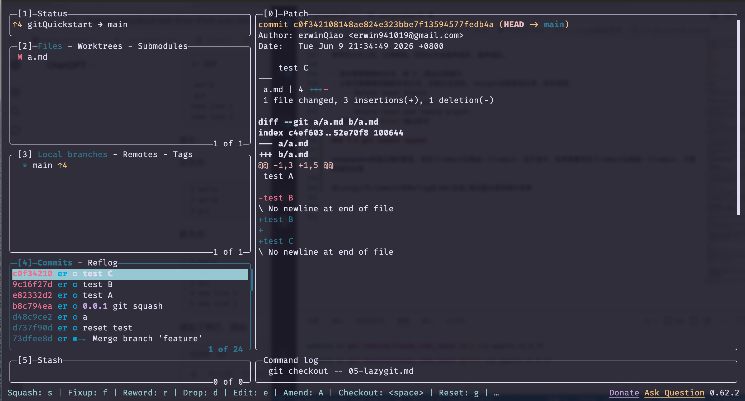
Task: Open the Submodules tab
Action: [163, 46]
